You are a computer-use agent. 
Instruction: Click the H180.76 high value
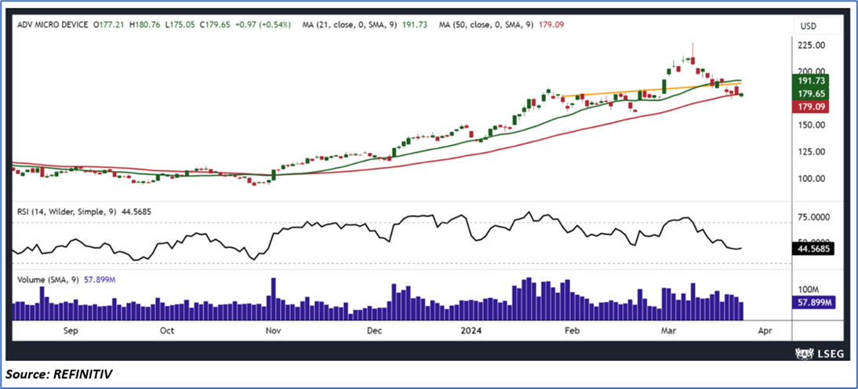(144, 24)
